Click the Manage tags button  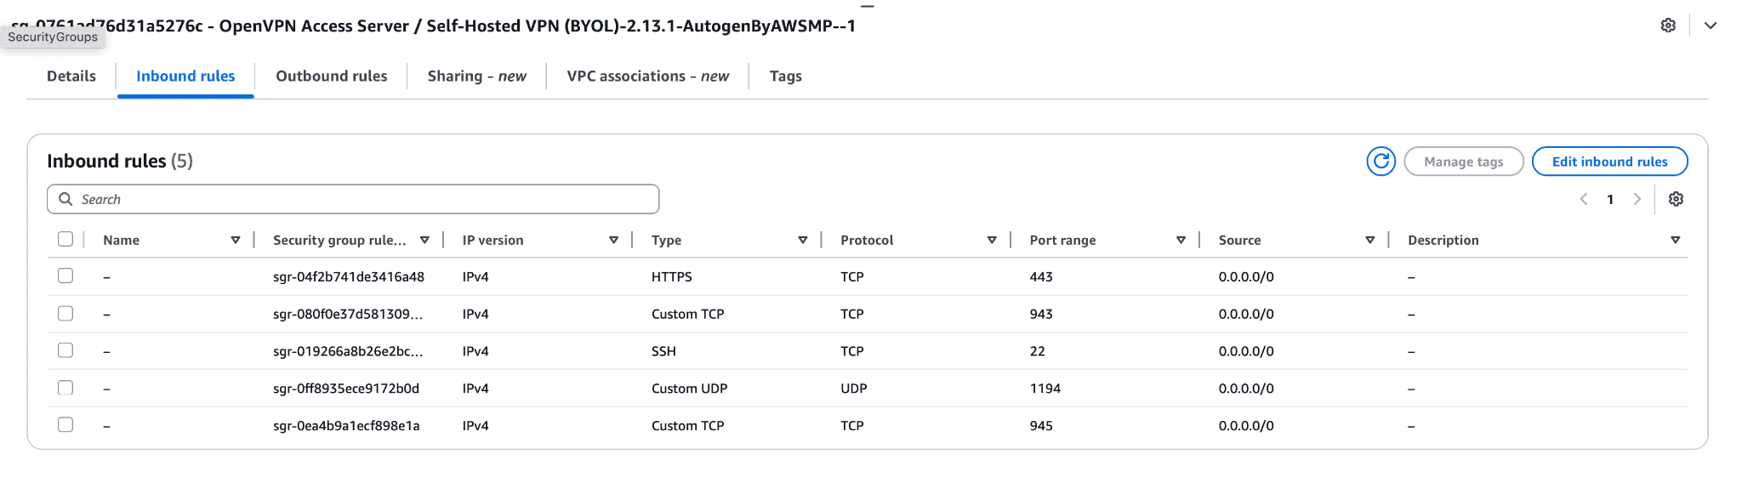1463,162
